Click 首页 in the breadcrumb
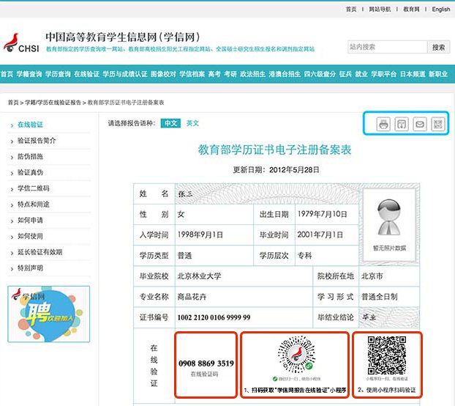The width and height of the screenshot is (455, 406). click(12, 103)
